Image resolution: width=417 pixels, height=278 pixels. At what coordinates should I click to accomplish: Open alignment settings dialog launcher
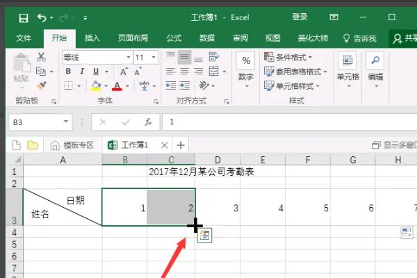coord(227,101)
